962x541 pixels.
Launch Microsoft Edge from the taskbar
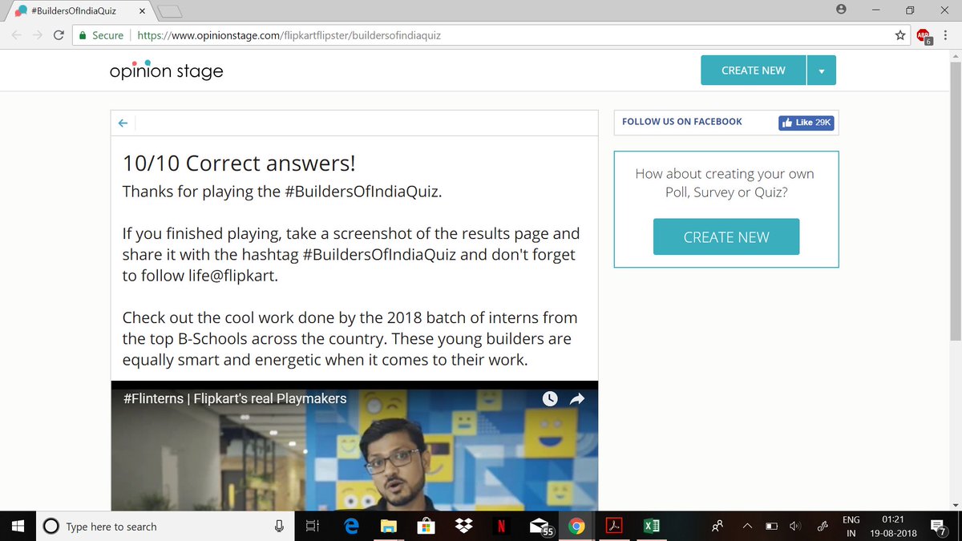(351, 526)
